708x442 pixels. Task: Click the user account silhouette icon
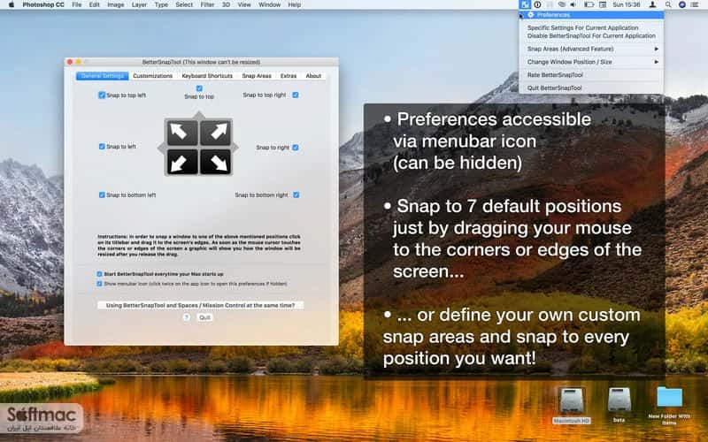coord(652,4)
